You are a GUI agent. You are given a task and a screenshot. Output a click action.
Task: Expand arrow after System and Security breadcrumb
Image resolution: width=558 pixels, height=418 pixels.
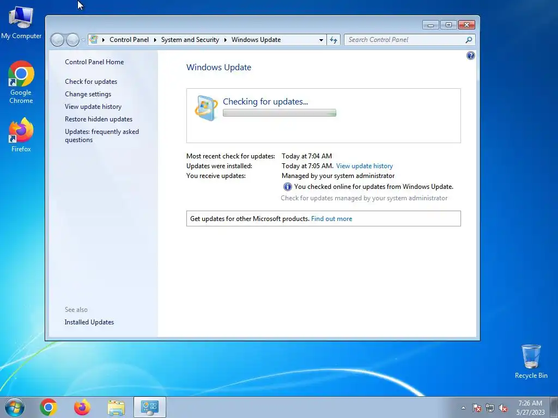[x=225, y=40]
